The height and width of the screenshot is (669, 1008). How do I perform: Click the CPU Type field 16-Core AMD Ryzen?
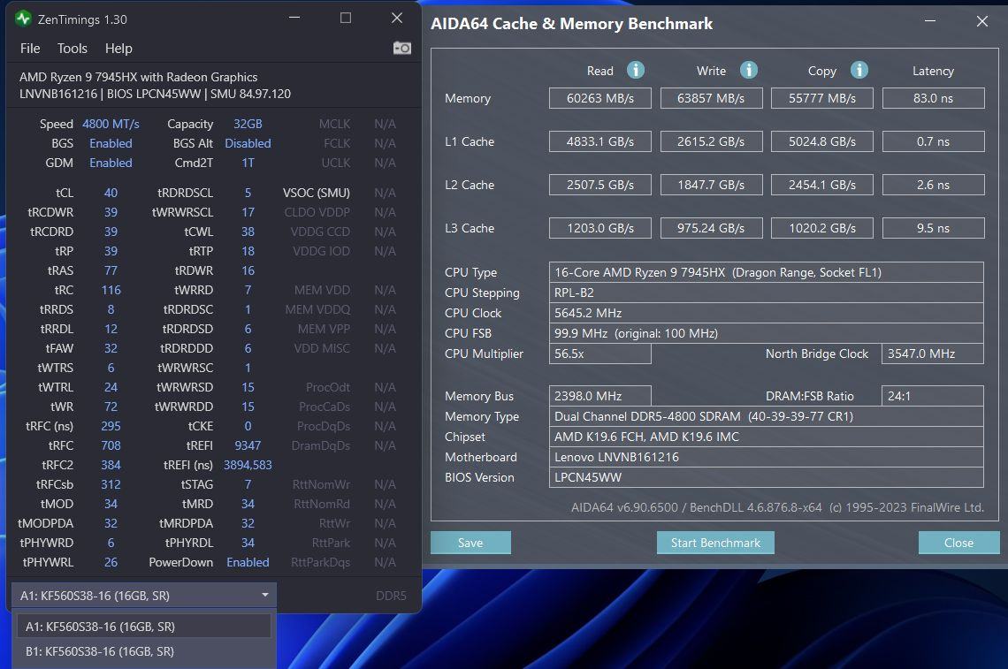pyautogui.click(x=767, y=272)
